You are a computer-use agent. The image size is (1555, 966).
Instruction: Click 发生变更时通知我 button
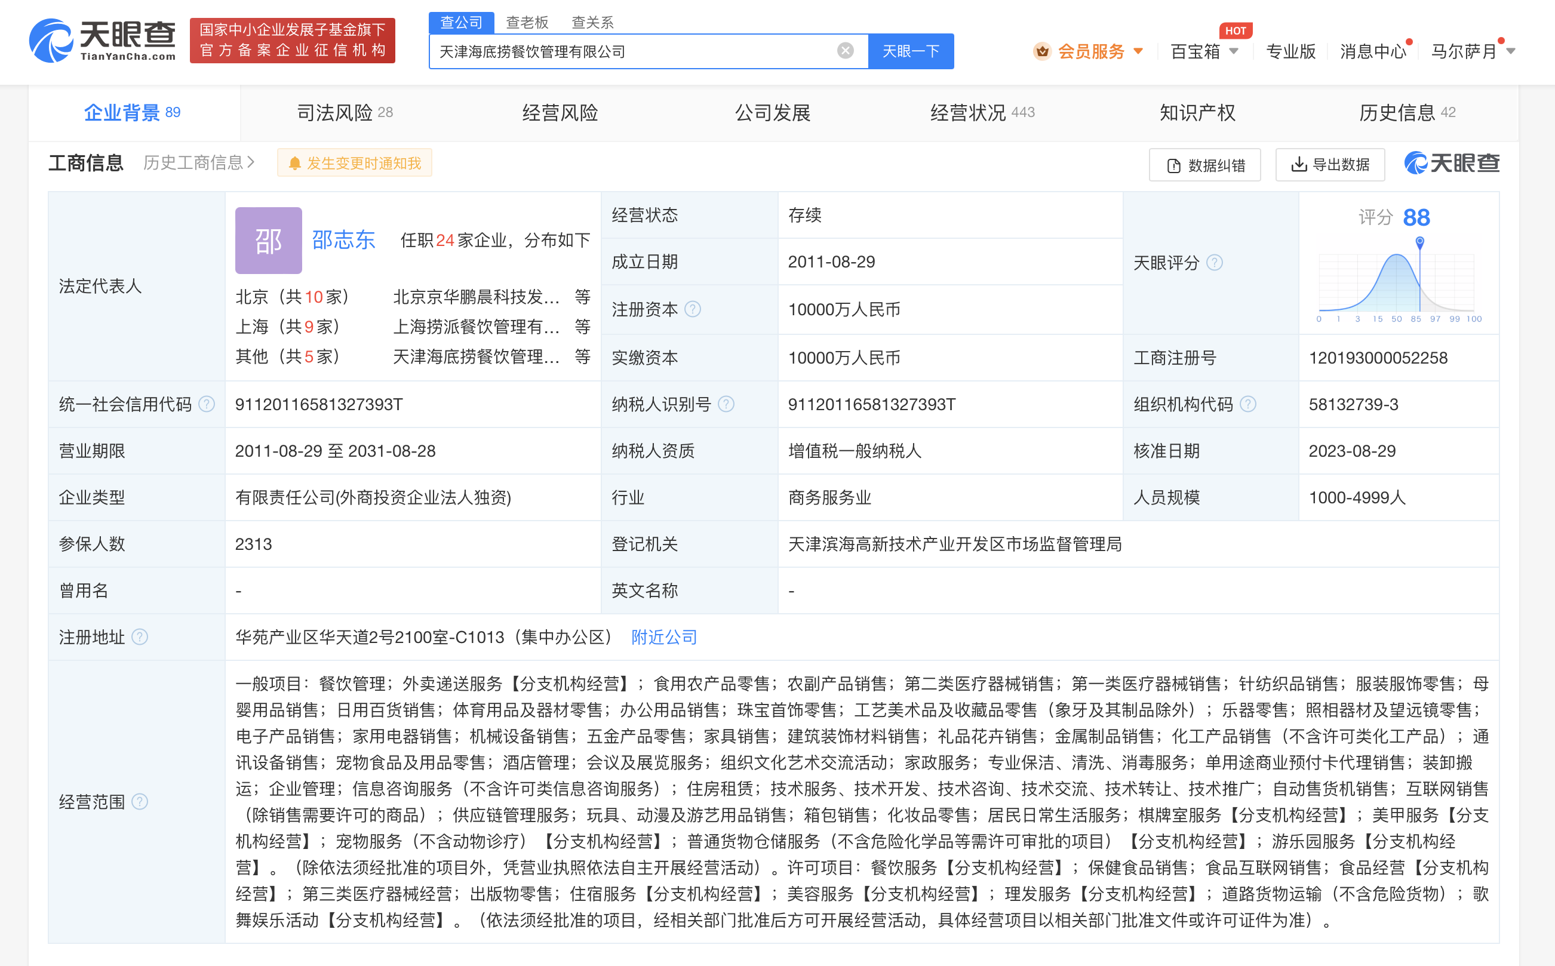355,163
